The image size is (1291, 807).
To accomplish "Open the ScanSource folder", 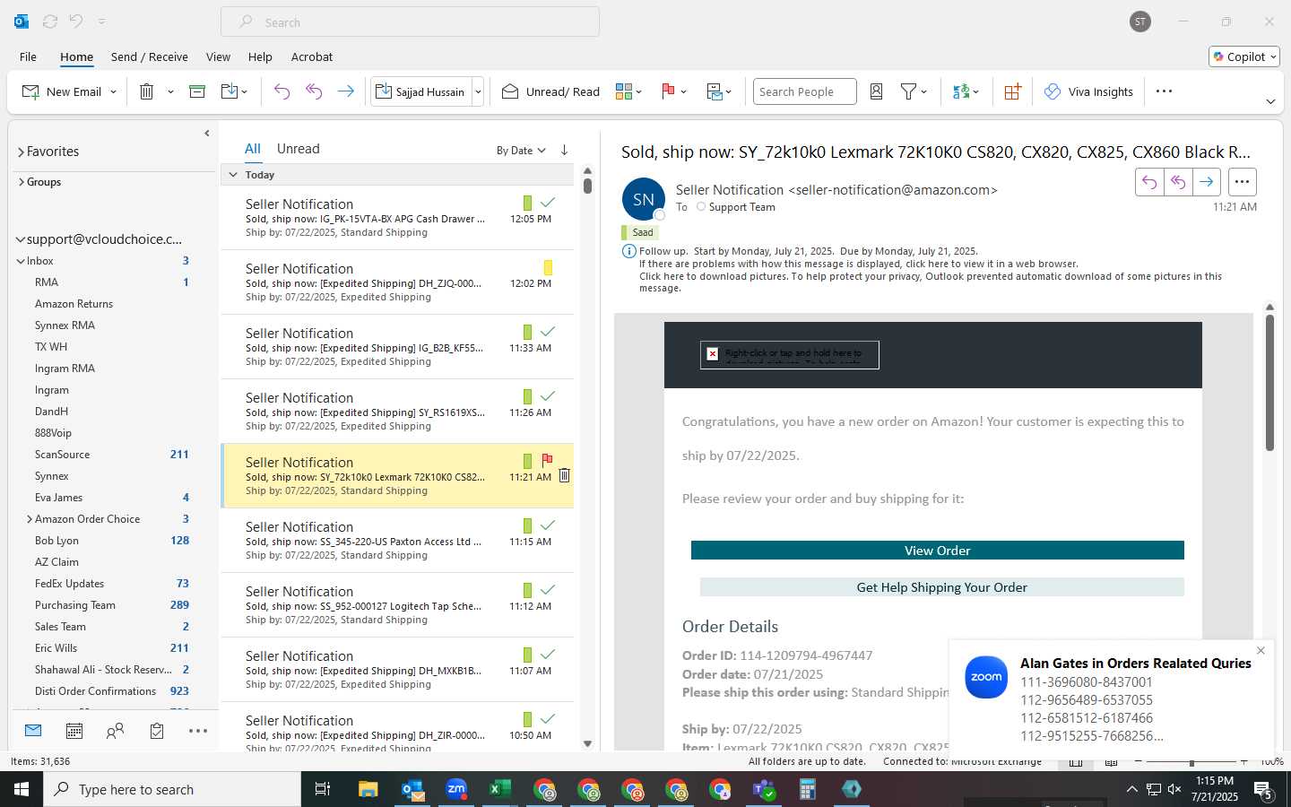I will pos(62,455).
